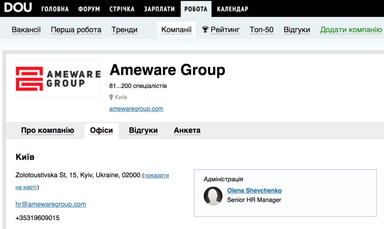Image resolution: width=384 pixels, height=229 pixels.
Task: Click the Додати компанію link
Action: point(351,30)
